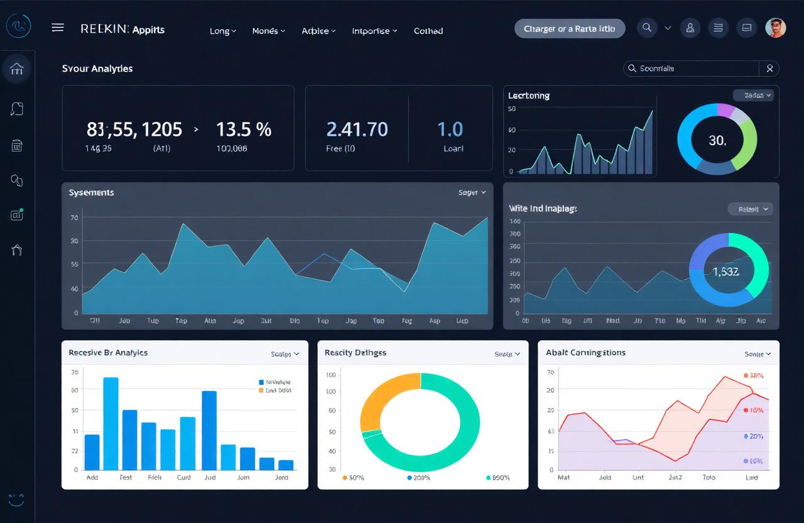Click the Svour Analytles heading
Viewport: 804px width, 523px height.
(97, 69)
